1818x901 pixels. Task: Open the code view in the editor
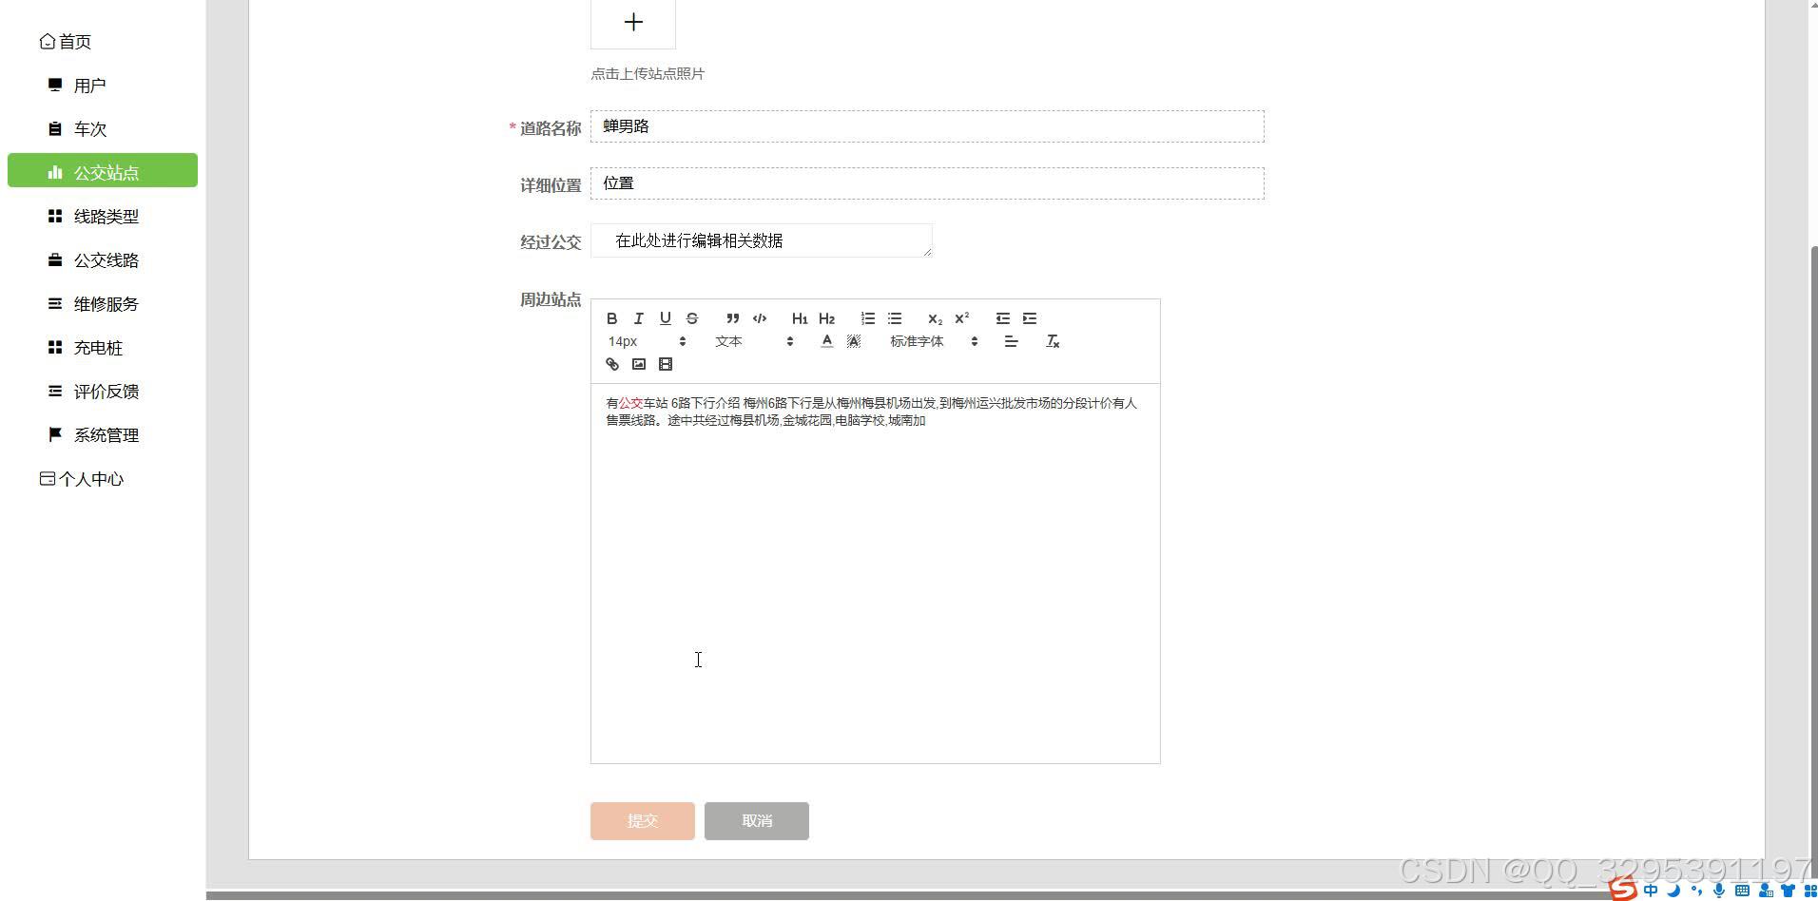point(760,318)
